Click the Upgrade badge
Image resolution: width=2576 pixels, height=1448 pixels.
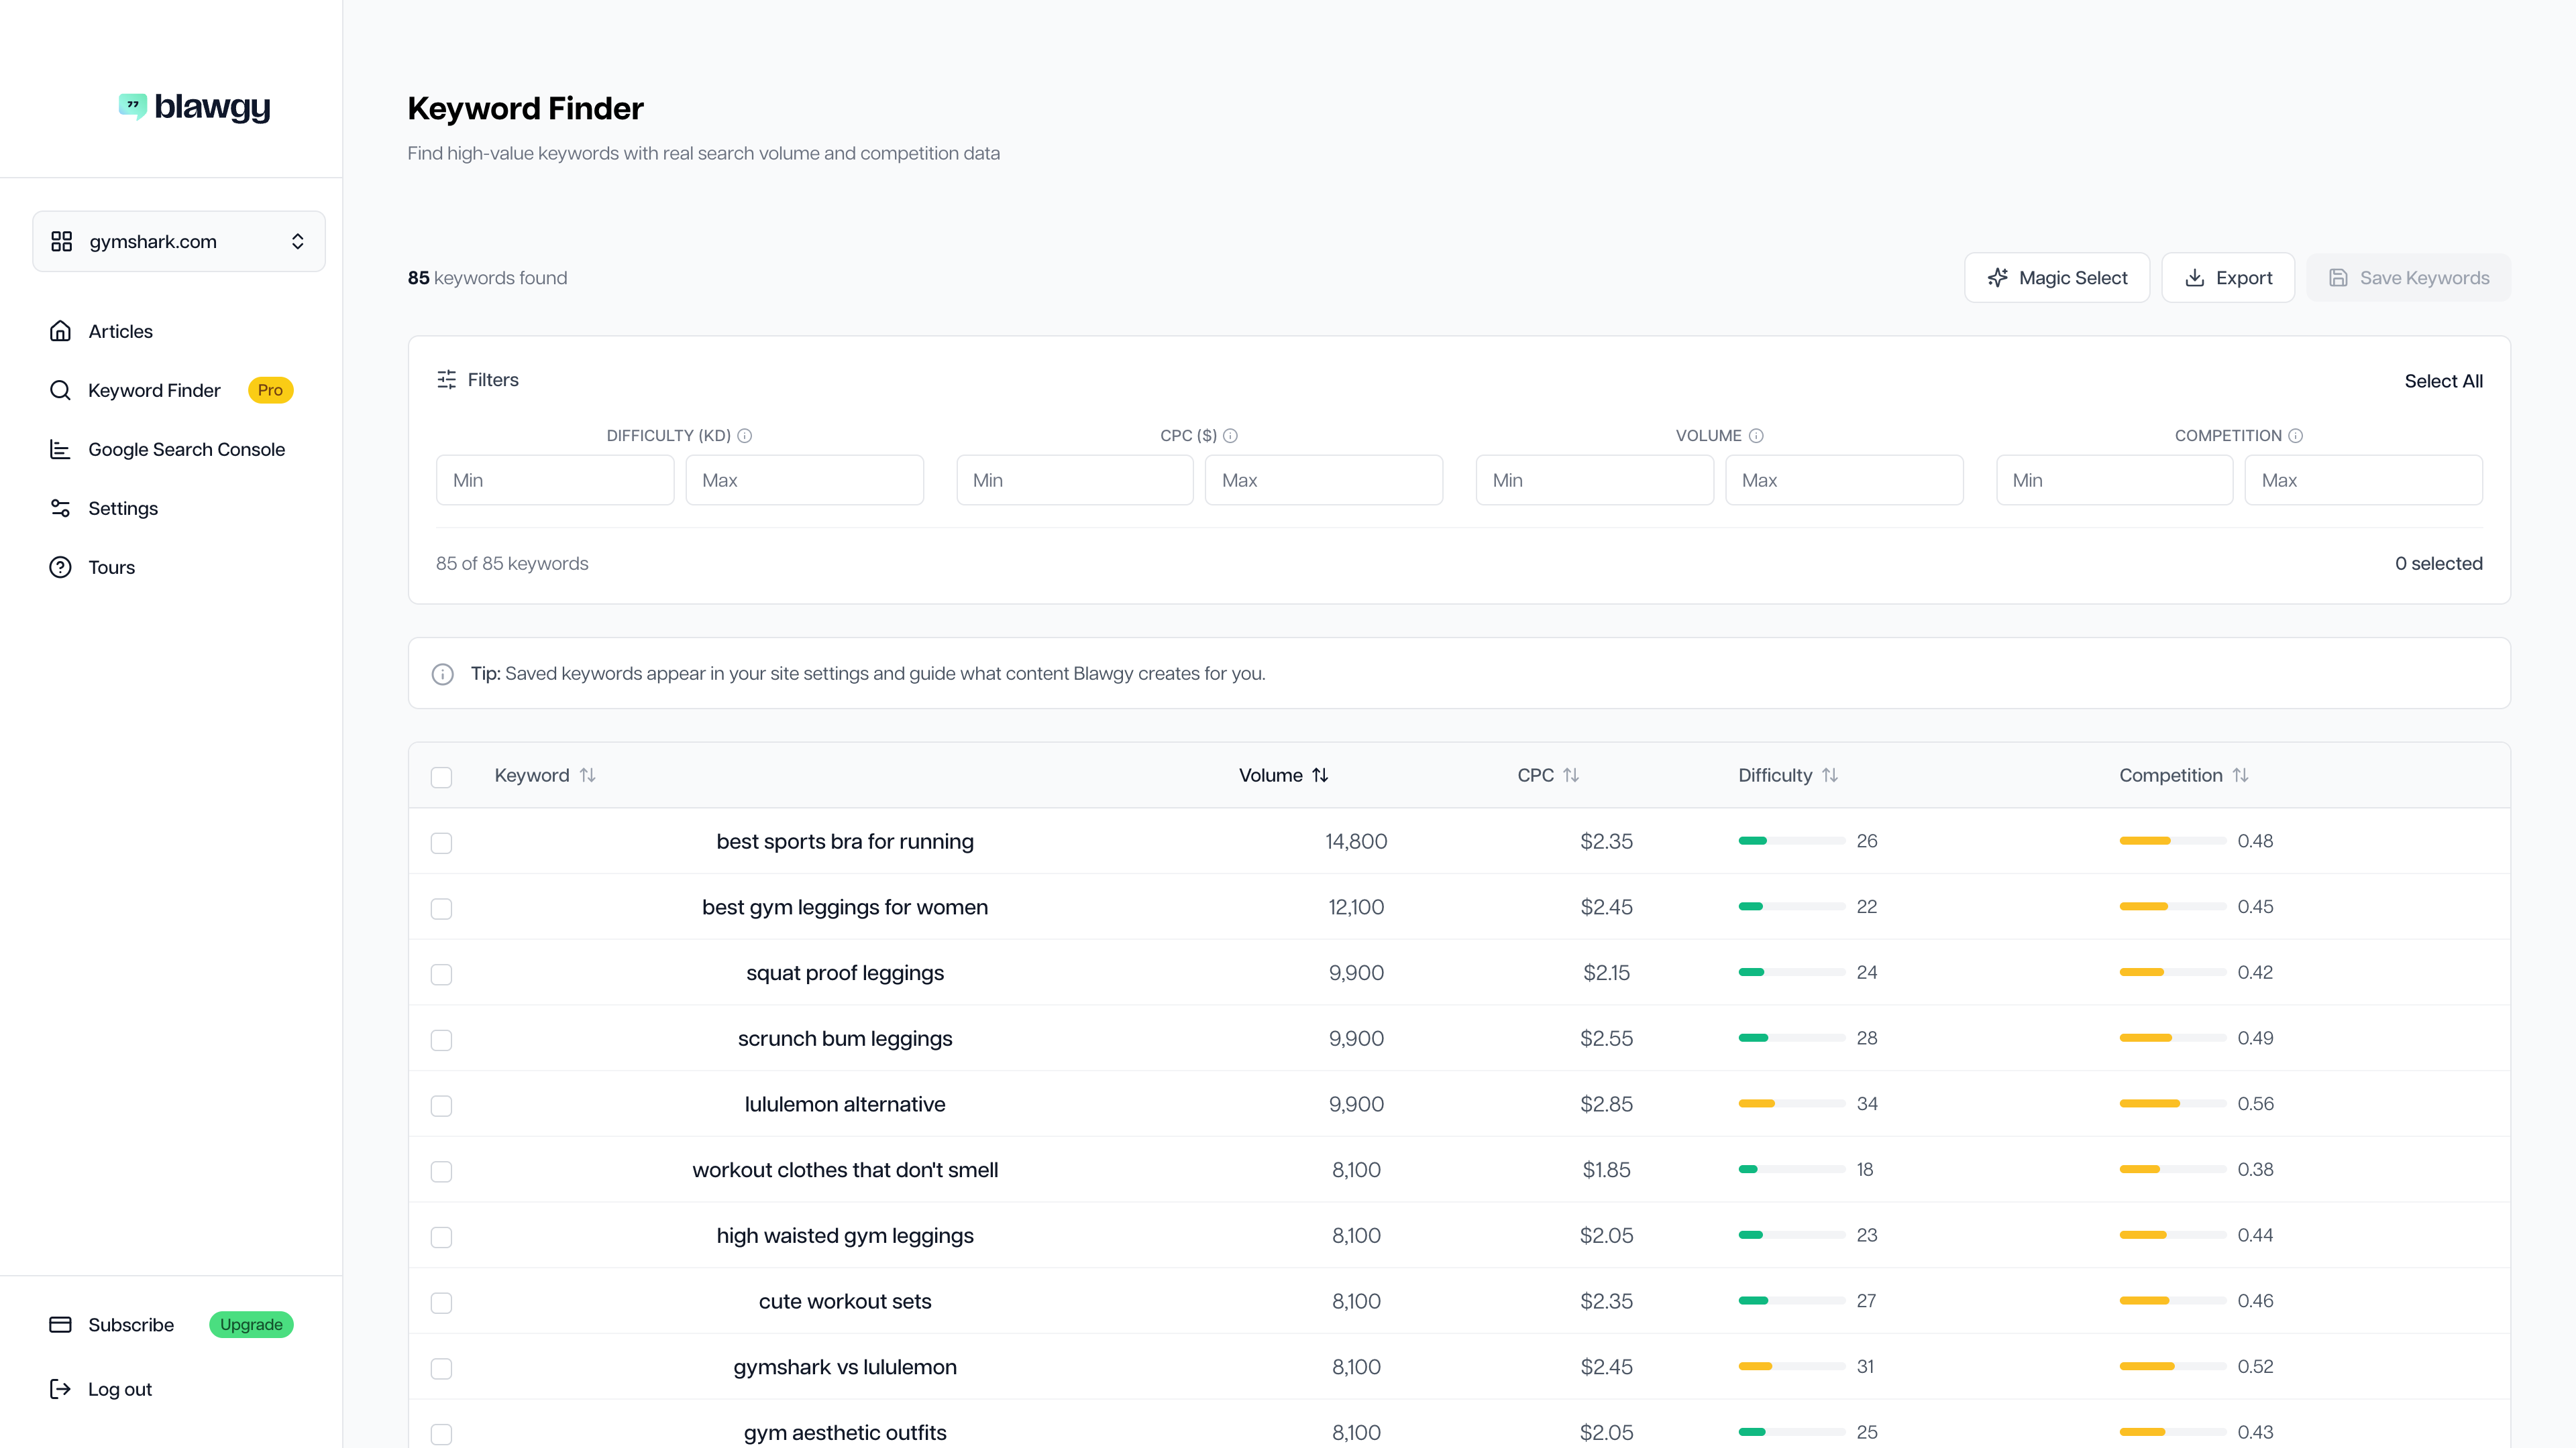[251, 1324]
